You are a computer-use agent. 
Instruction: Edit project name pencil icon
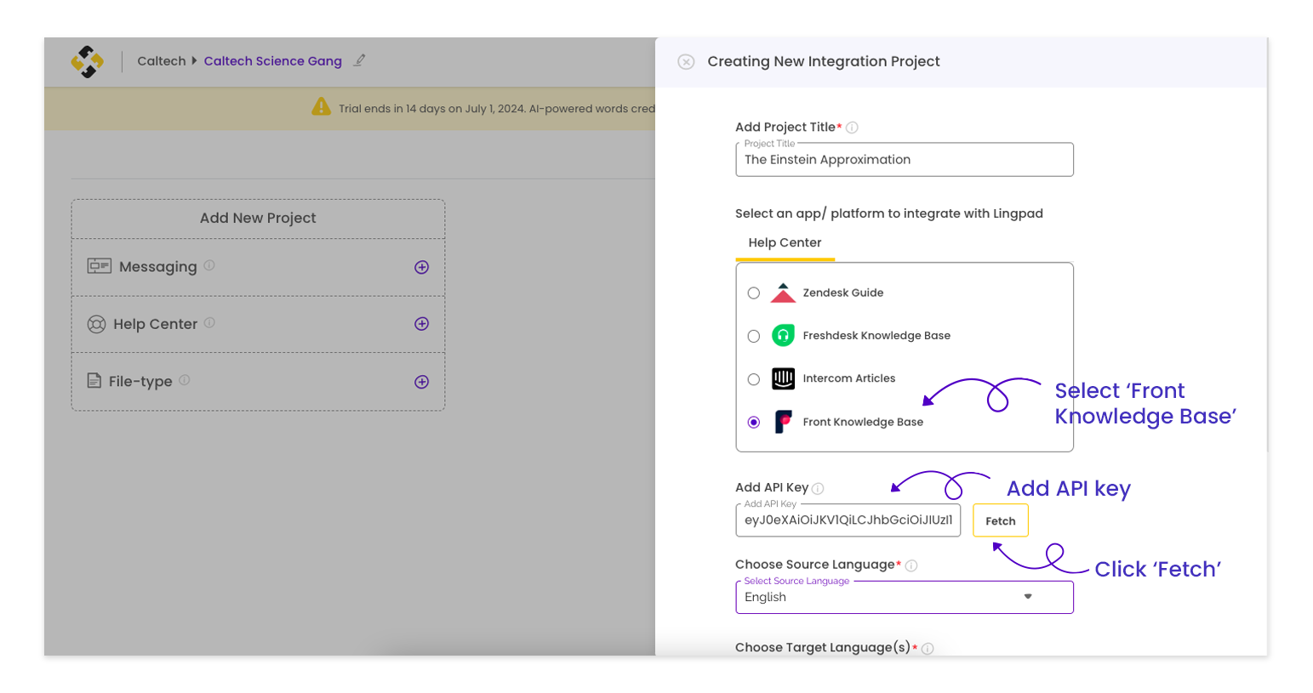[x=359, y=60]
